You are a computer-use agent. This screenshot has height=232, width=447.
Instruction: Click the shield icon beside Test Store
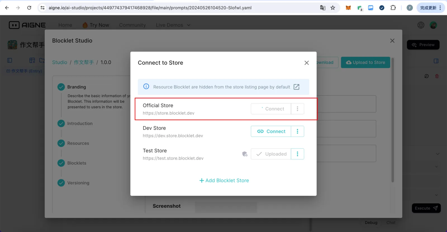[245, 154]
